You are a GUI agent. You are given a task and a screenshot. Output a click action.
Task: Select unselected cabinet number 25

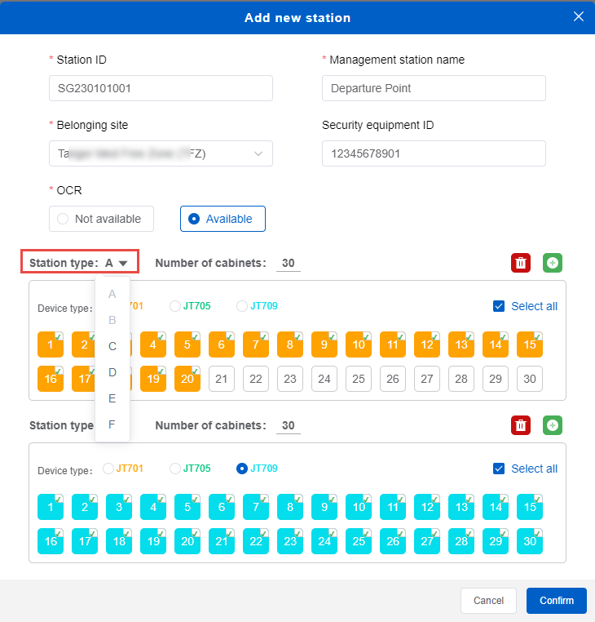(x=359, y=379)
